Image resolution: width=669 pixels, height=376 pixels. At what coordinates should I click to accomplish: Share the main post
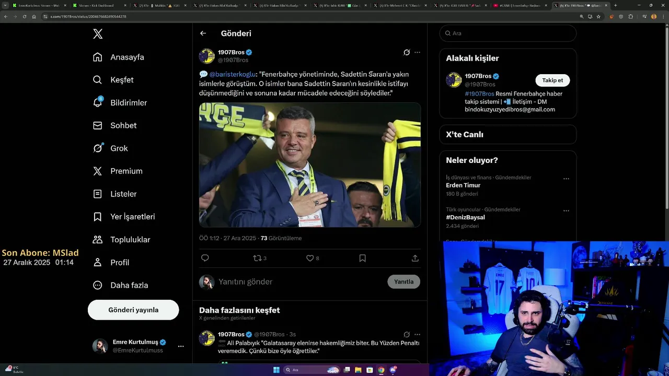pos(415,258)
